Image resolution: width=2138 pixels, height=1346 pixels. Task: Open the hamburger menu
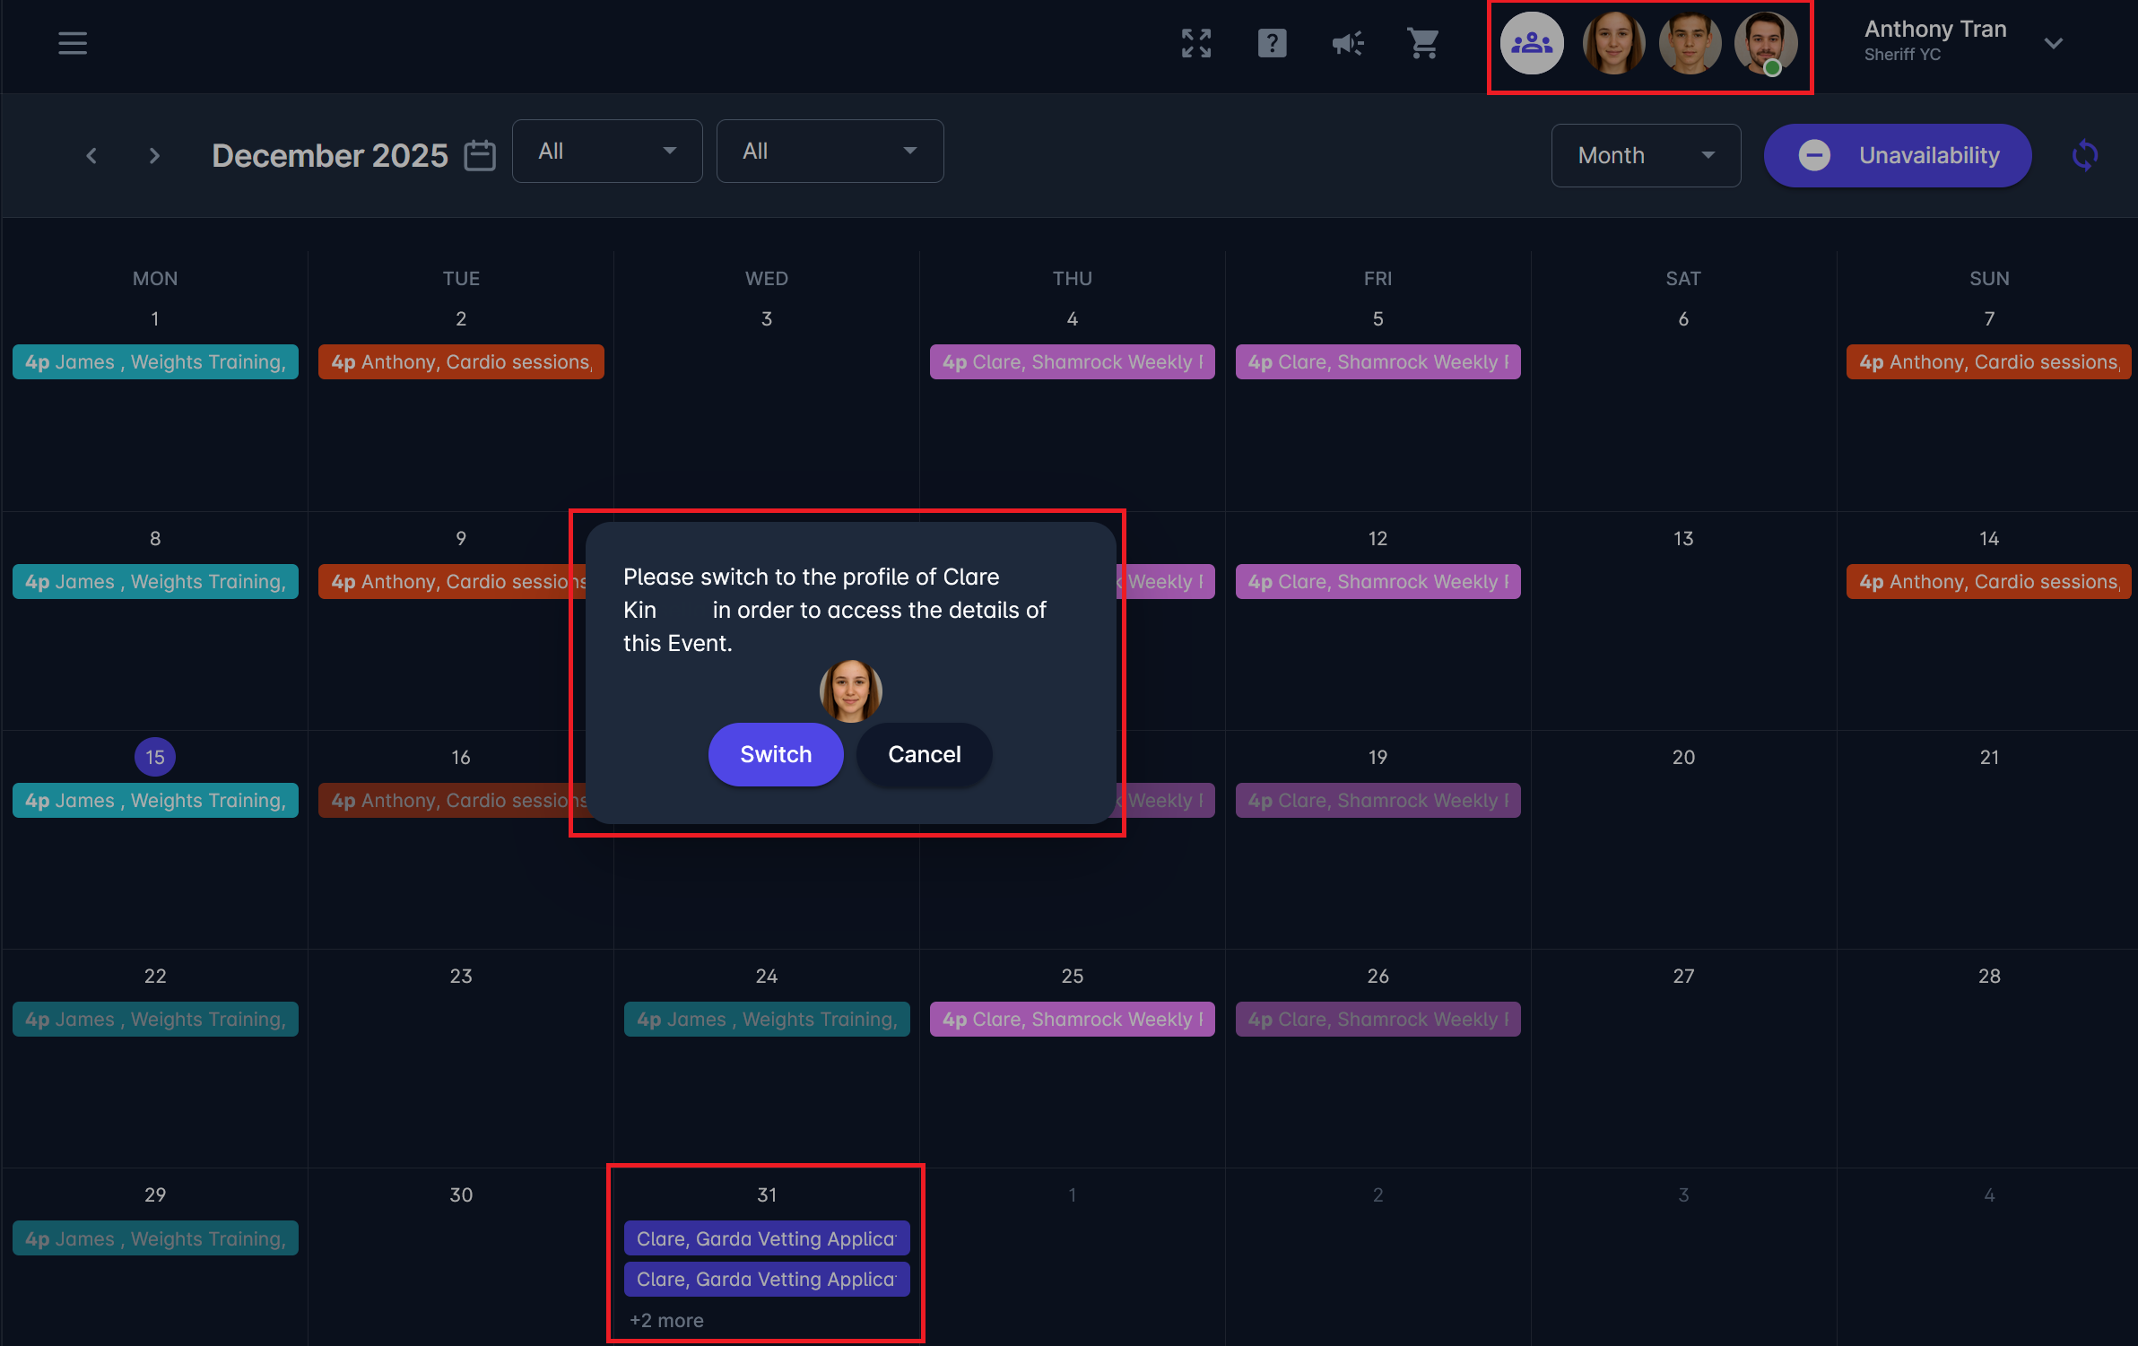(x=73, y=43)
